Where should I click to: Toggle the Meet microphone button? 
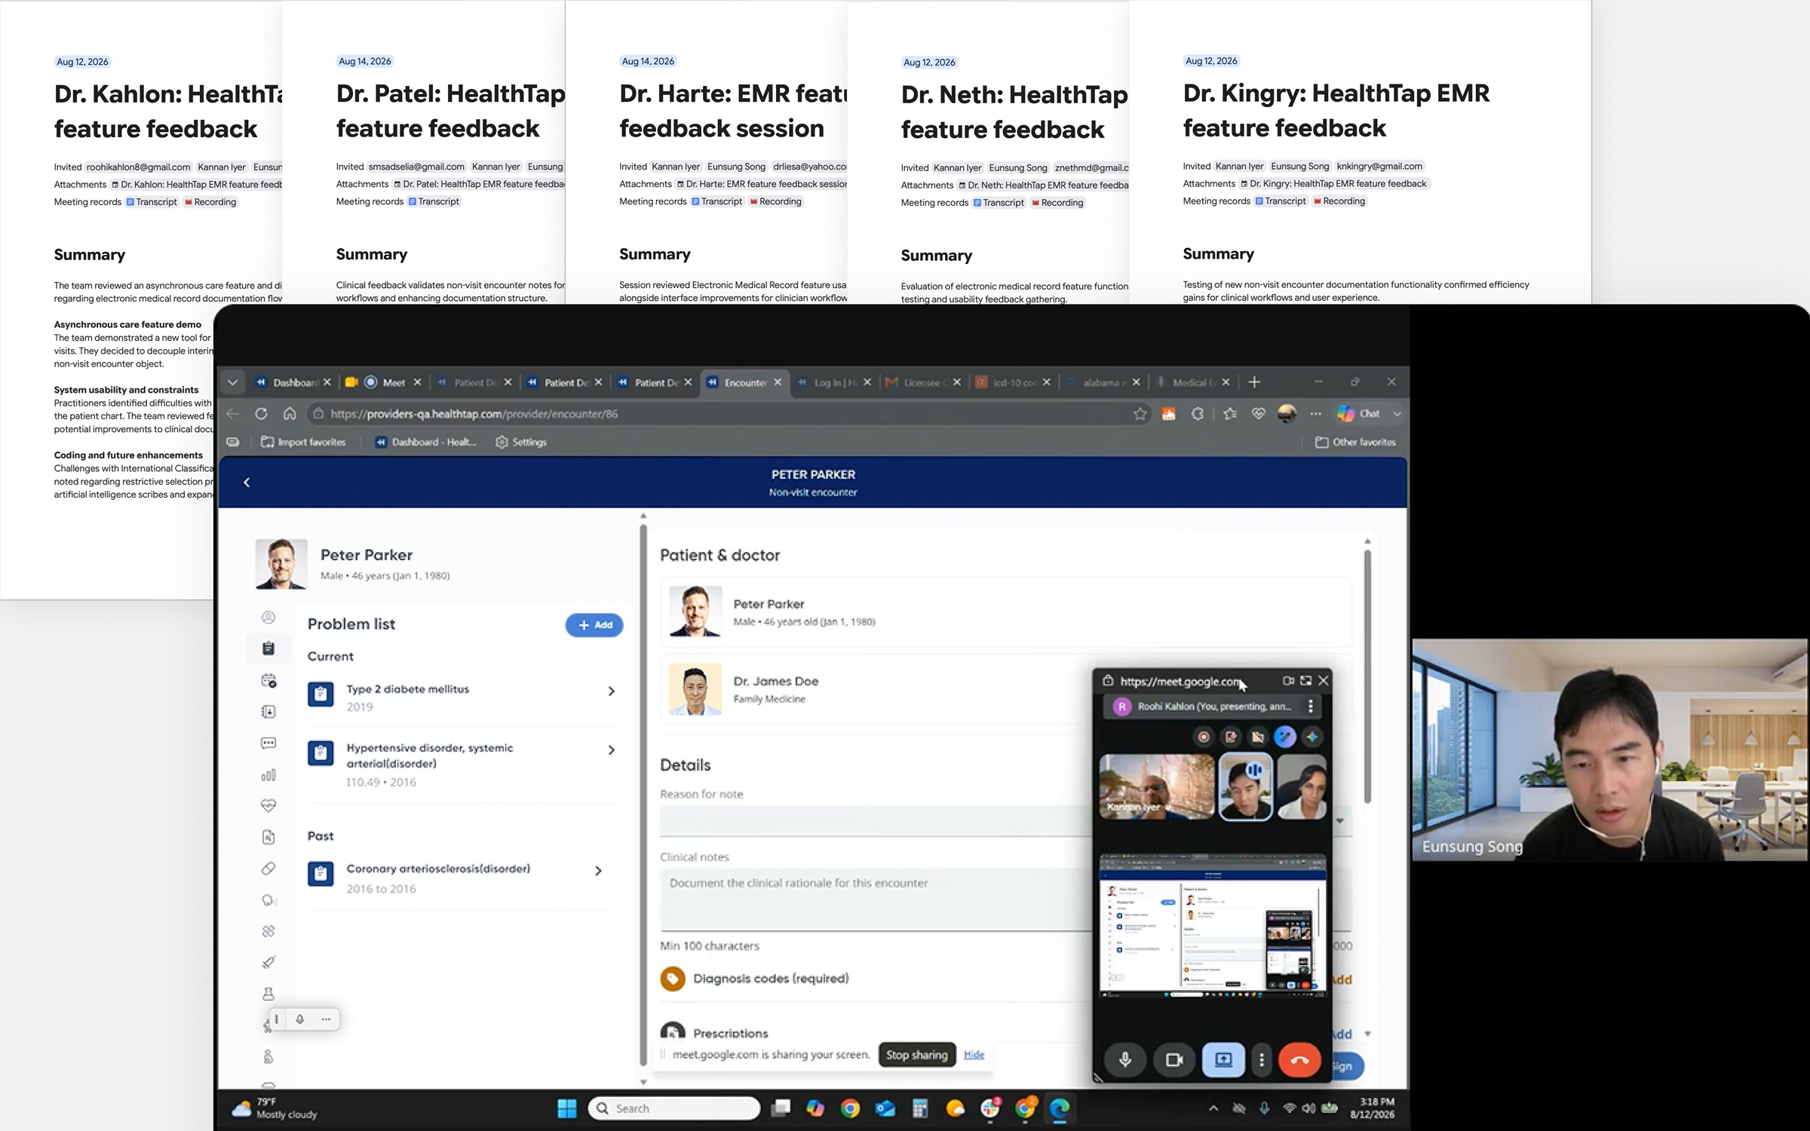pos(1125,1059)
